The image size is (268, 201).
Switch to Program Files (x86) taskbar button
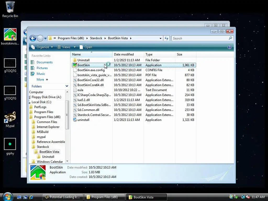pyautogui.click(x=104, y=197)
